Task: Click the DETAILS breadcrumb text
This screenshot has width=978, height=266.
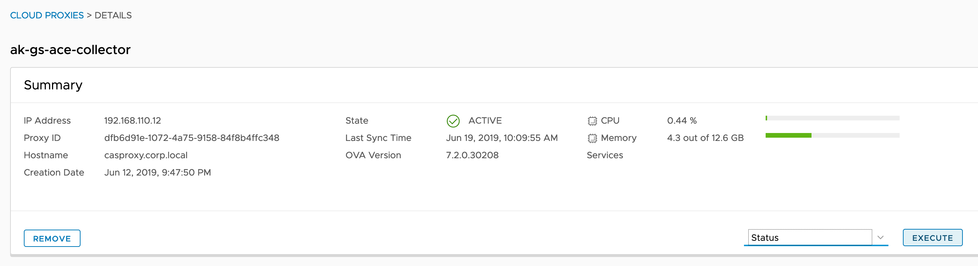Action: pos(113,15)
